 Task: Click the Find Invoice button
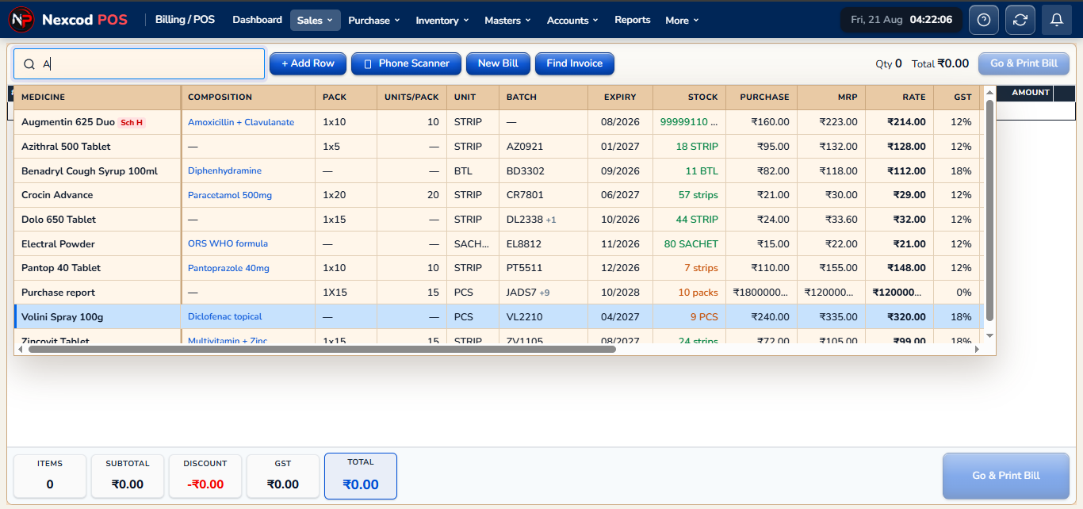coord(574,63)
